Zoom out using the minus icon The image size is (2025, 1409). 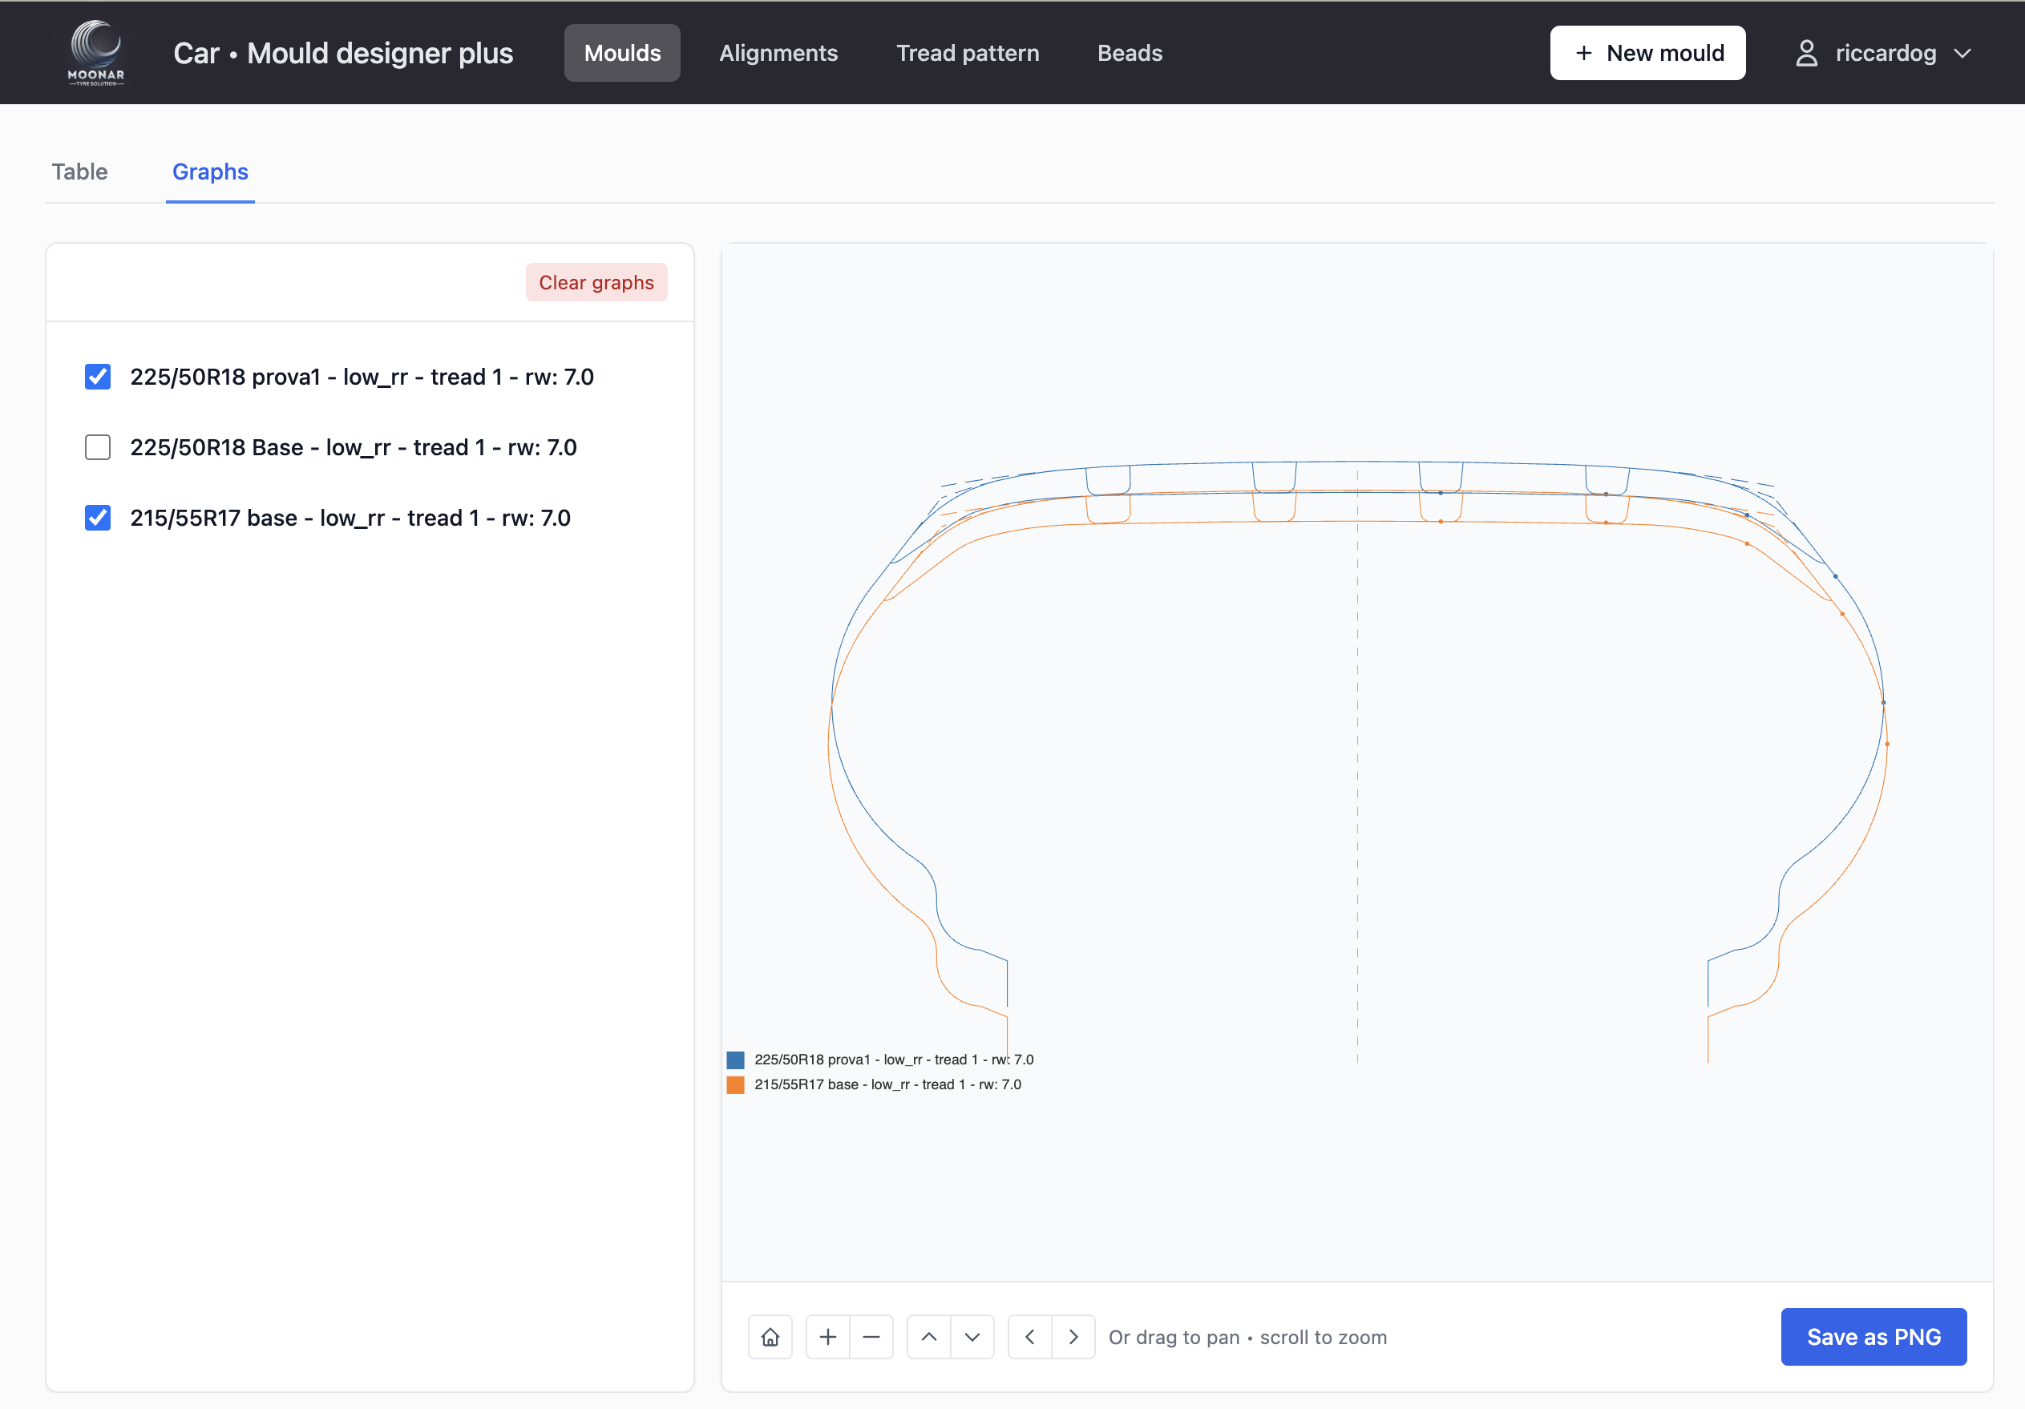tap(871, 1336)
